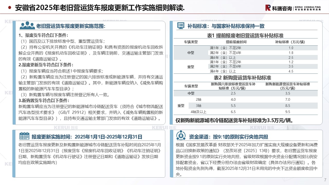Select heading 补贴标准：与国家补贴标准保持一致

click(226, 26)
